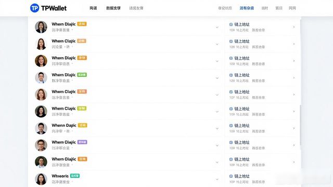Open the avatar in the top list row

[x=41, y=27]
